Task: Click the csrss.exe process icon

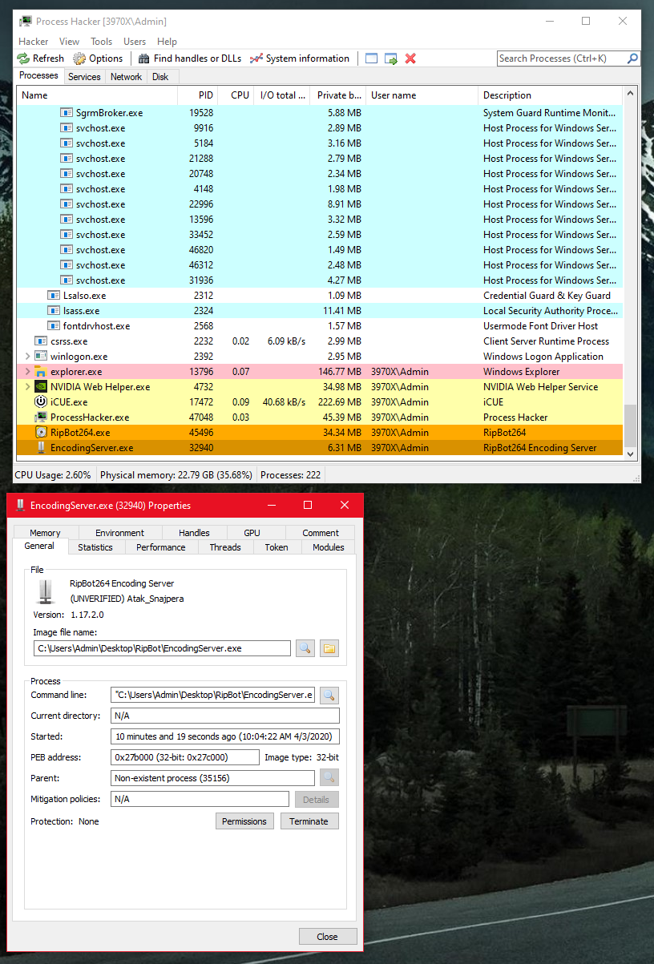Action: coord(41,341)
